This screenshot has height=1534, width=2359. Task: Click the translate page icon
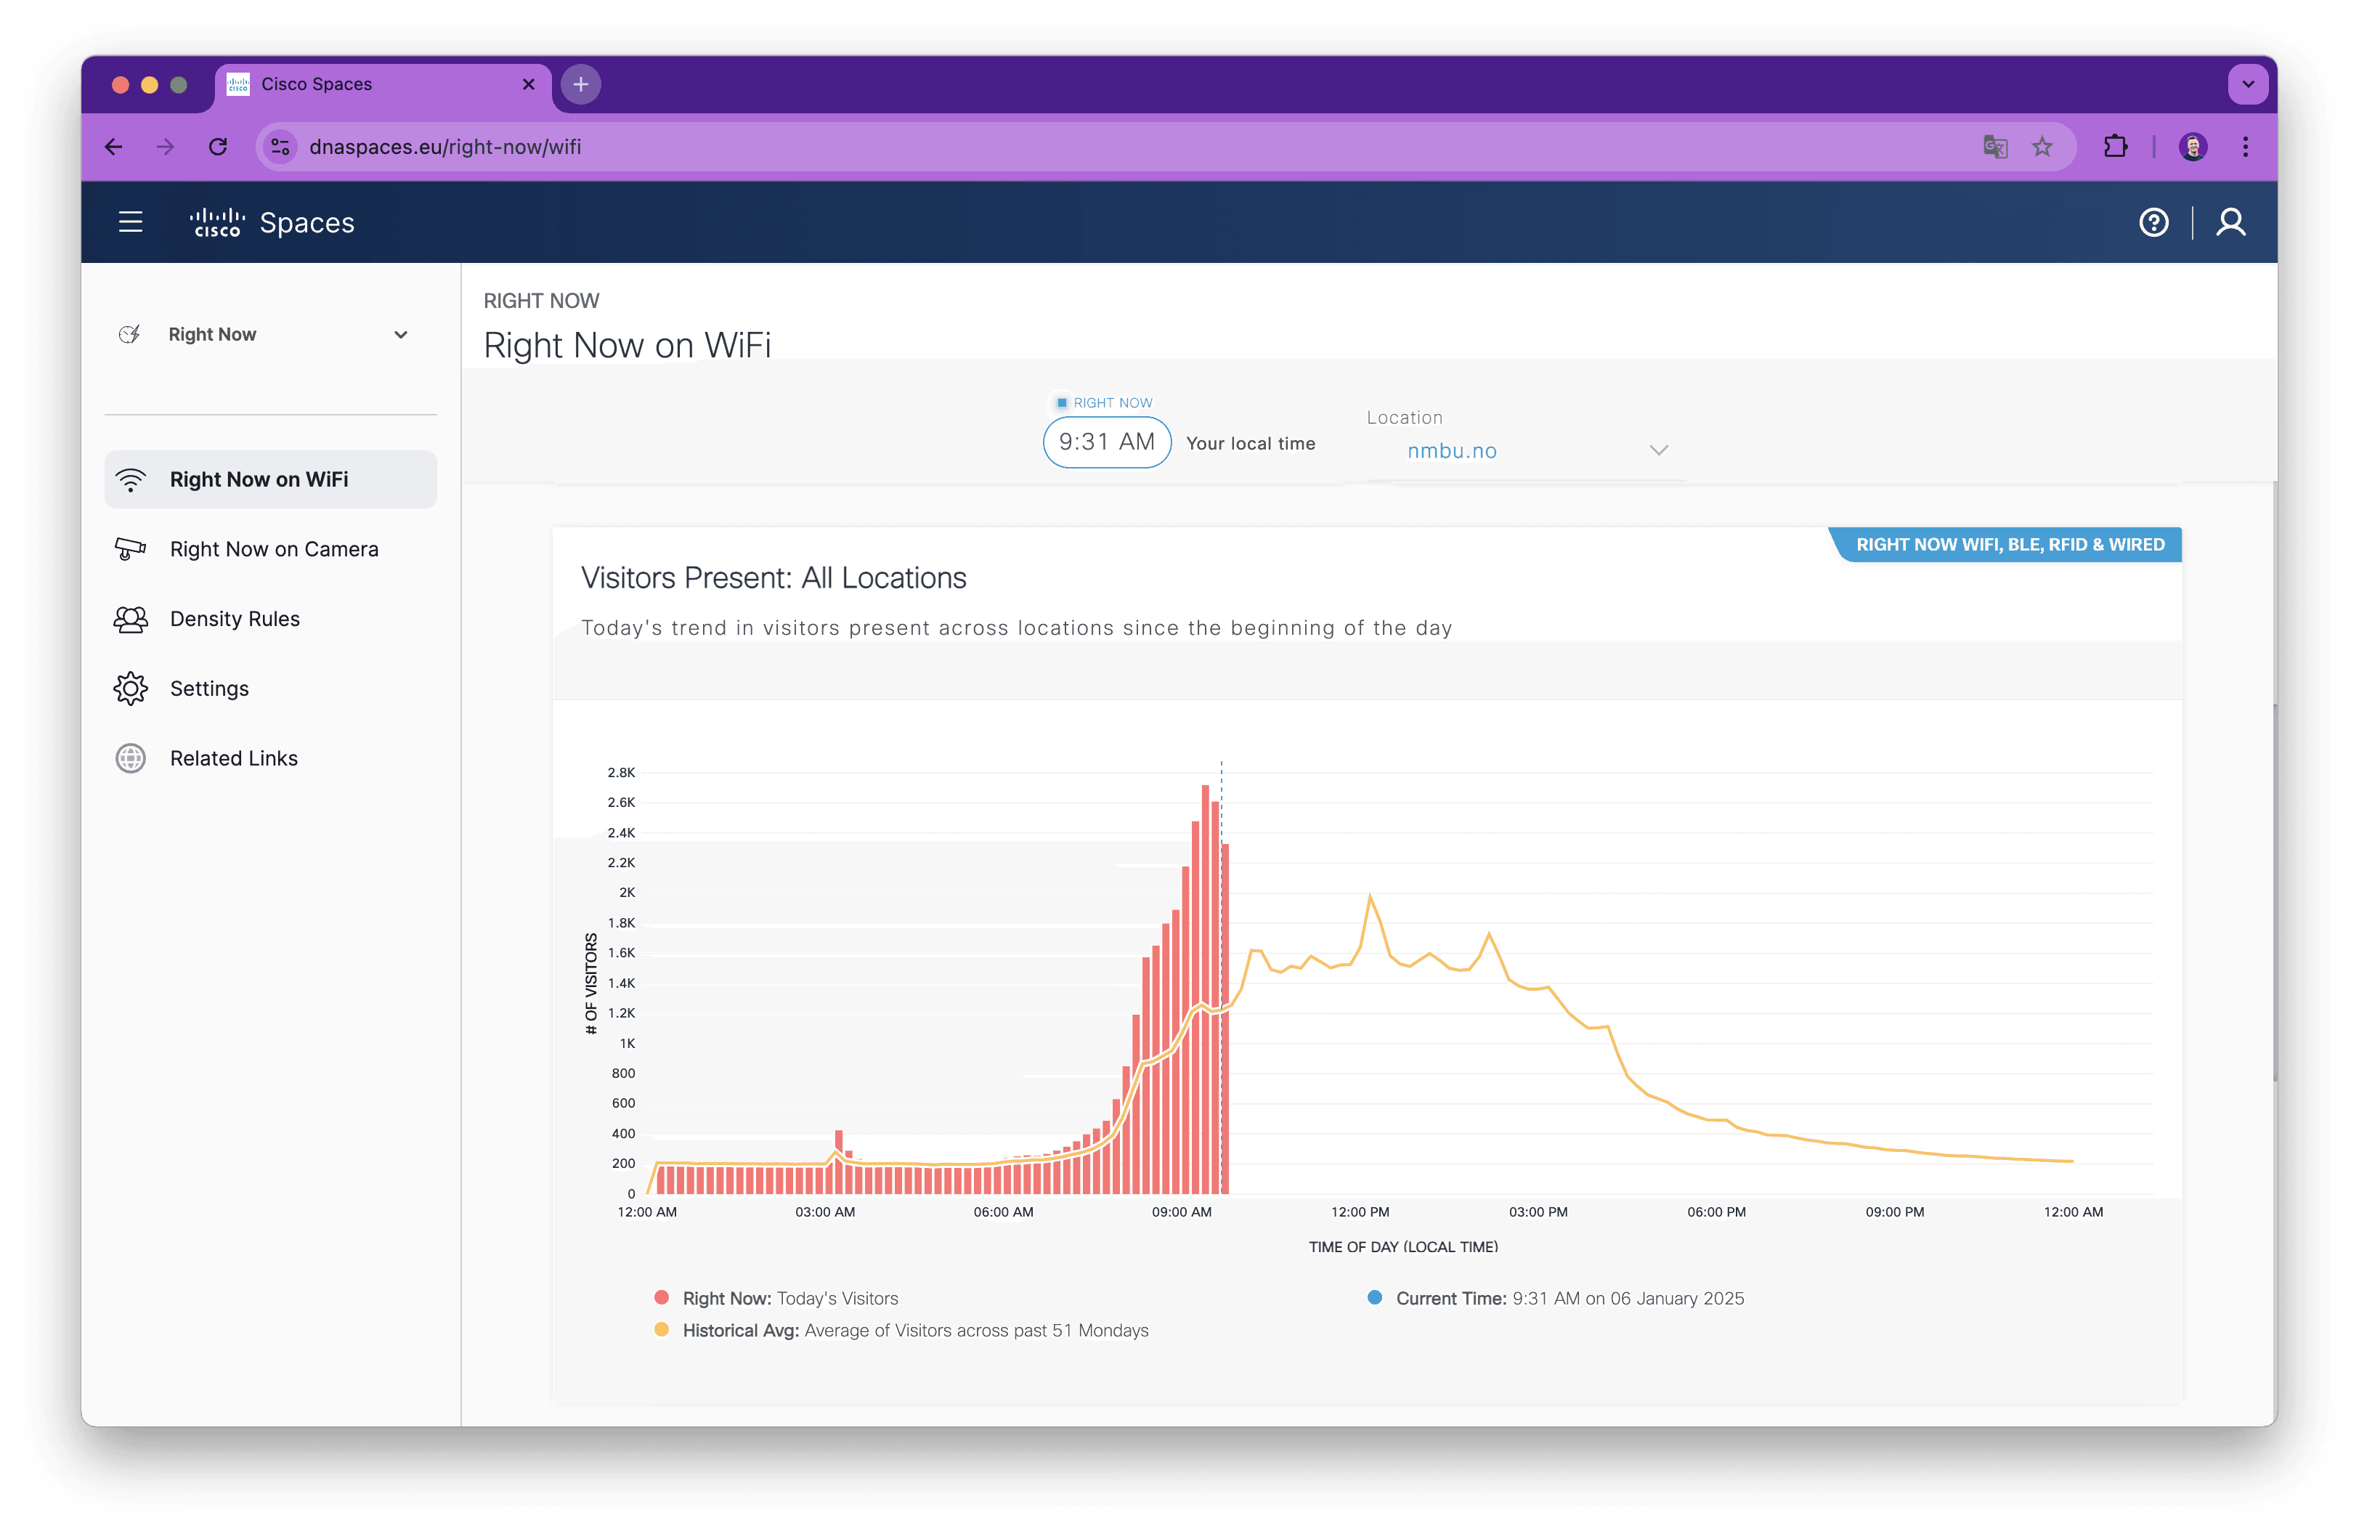pos(1994,147)
